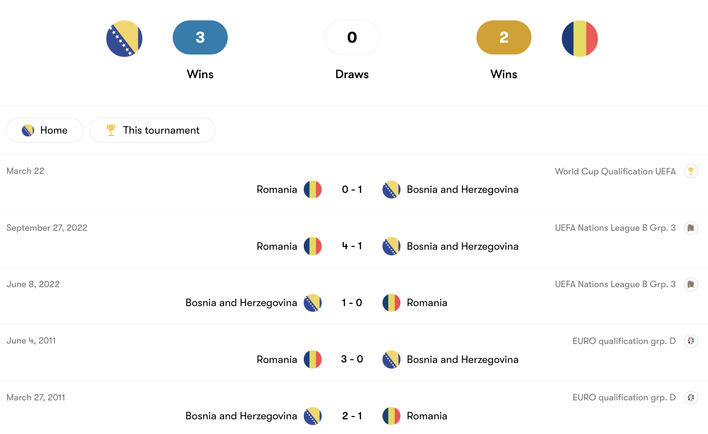
Task: Click the World Cup Qualification UEFA label
Action: coord(615,171)
